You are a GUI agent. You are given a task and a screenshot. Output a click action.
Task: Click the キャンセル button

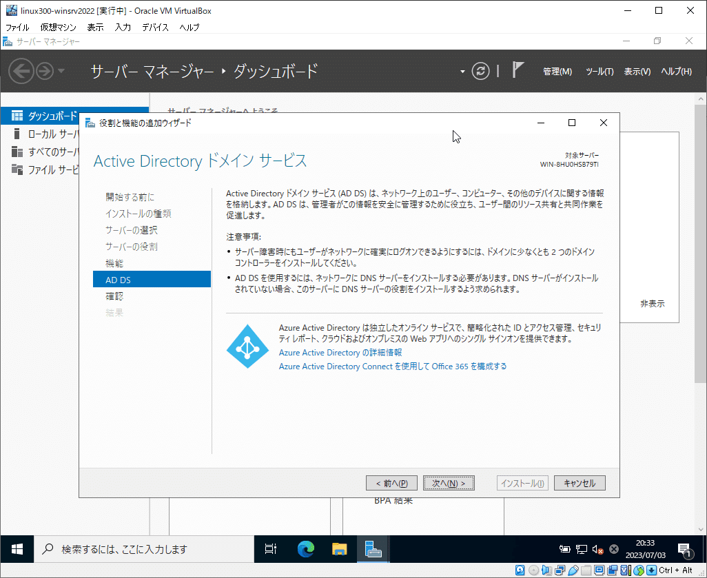tap(580, 484)
